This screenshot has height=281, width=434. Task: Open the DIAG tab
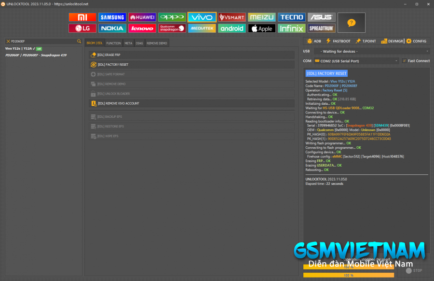(139, 43)
